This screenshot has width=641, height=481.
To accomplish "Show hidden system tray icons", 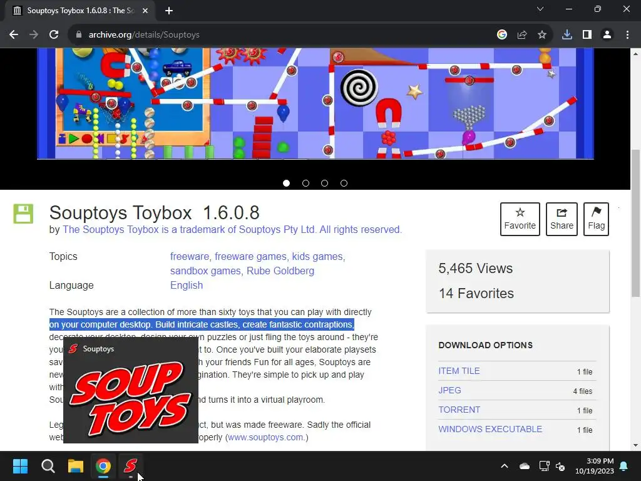I will coord(505,466).
